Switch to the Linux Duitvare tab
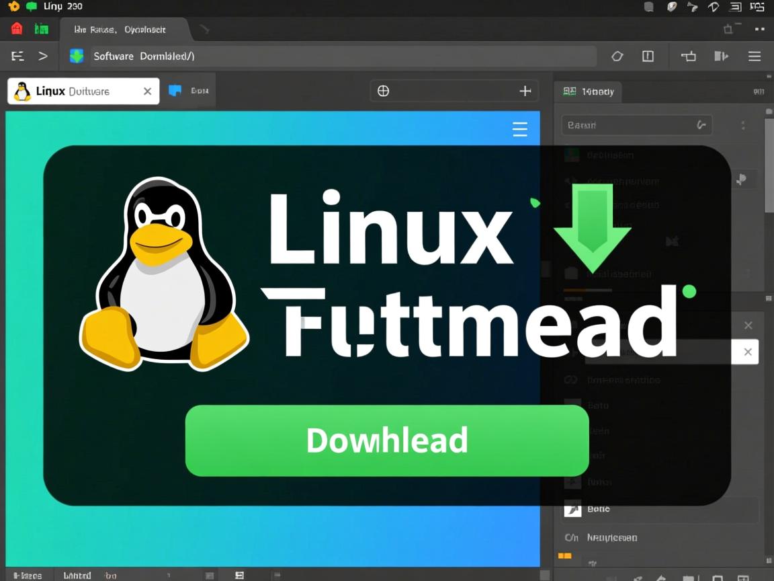 coord(81,90)
